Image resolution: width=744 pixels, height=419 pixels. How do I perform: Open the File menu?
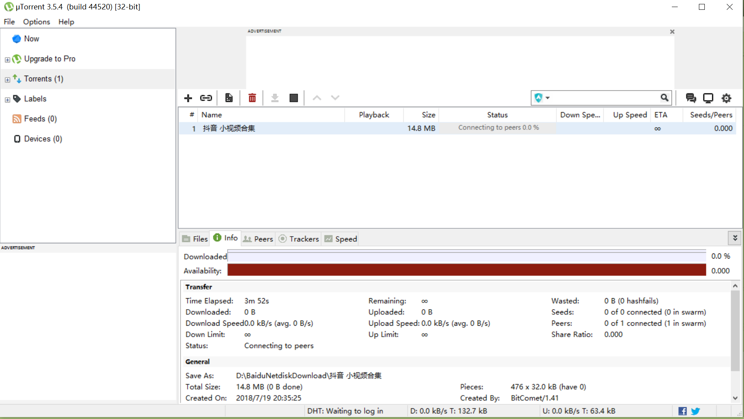tap(9, 22)
